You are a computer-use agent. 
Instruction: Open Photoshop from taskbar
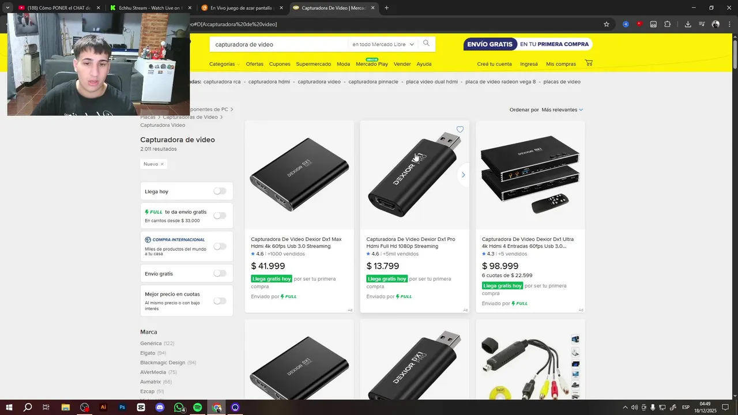point(122,408)
